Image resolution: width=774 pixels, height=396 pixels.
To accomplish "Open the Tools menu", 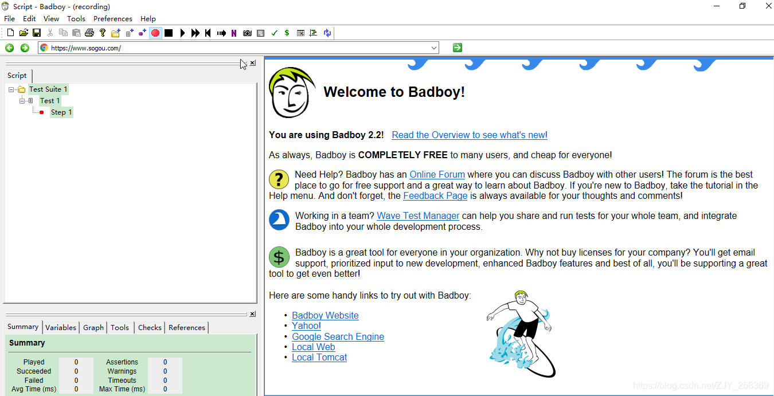I will pos(76,18).
